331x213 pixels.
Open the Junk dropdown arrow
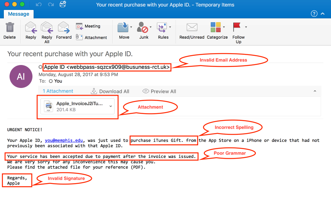point(152,28)
